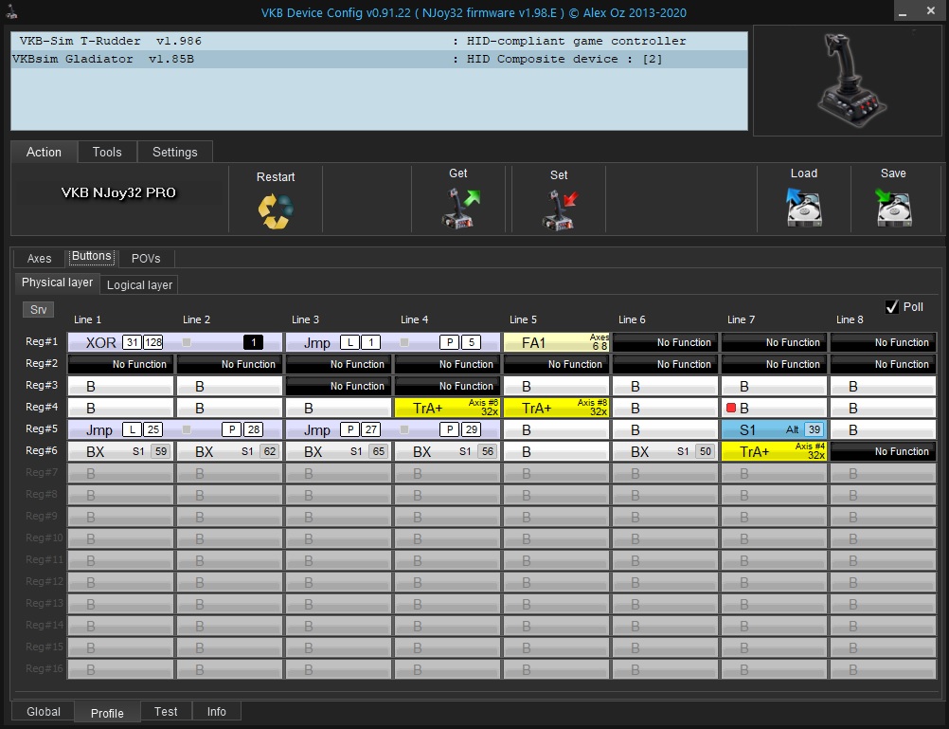This screenshot has width=949, height=729.
Task: Click the Srv button
Action: [x=38, y=310]
